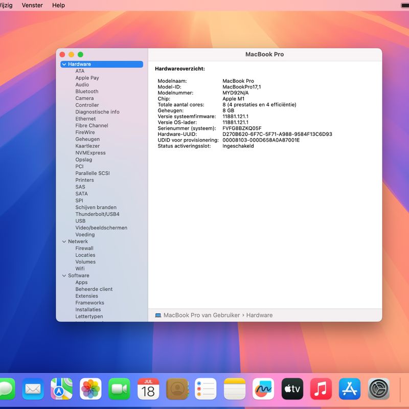The width and height of the screenshot is (409, 409).
Task: Collapse the Netwerk section chevron
Action: [64, 241]
